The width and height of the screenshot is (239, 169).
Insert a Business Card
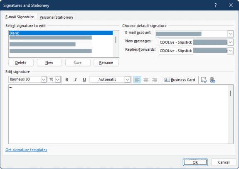180,80
